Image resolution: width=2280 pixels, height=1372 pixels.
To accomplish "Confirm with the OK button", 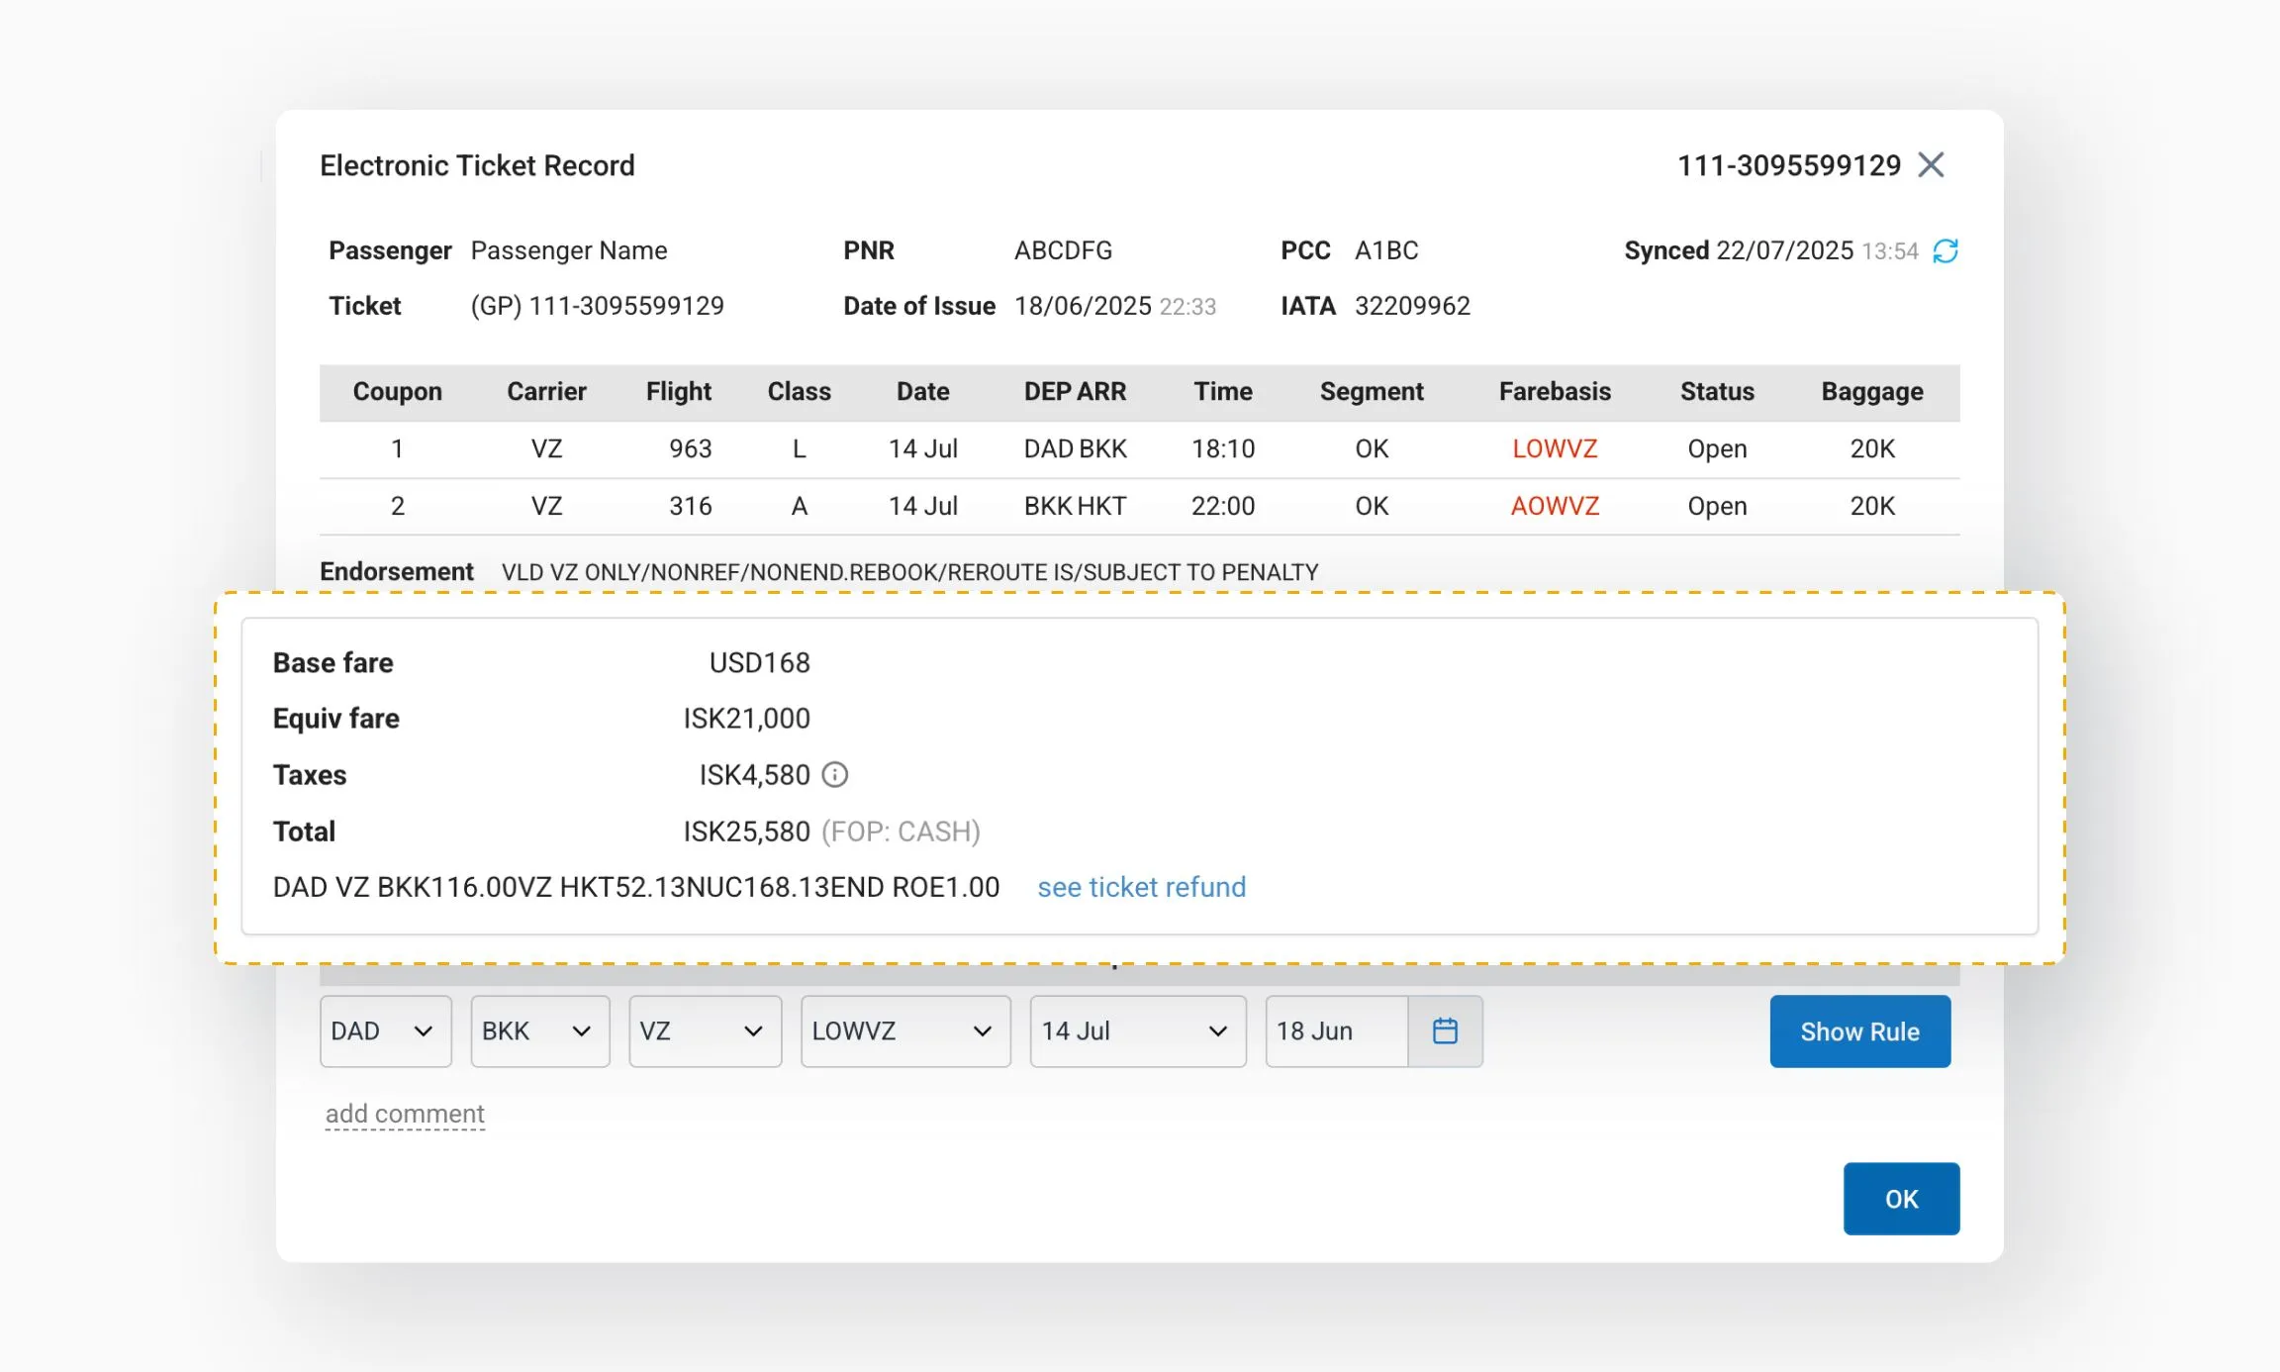I will [x=1900, y=1198].
